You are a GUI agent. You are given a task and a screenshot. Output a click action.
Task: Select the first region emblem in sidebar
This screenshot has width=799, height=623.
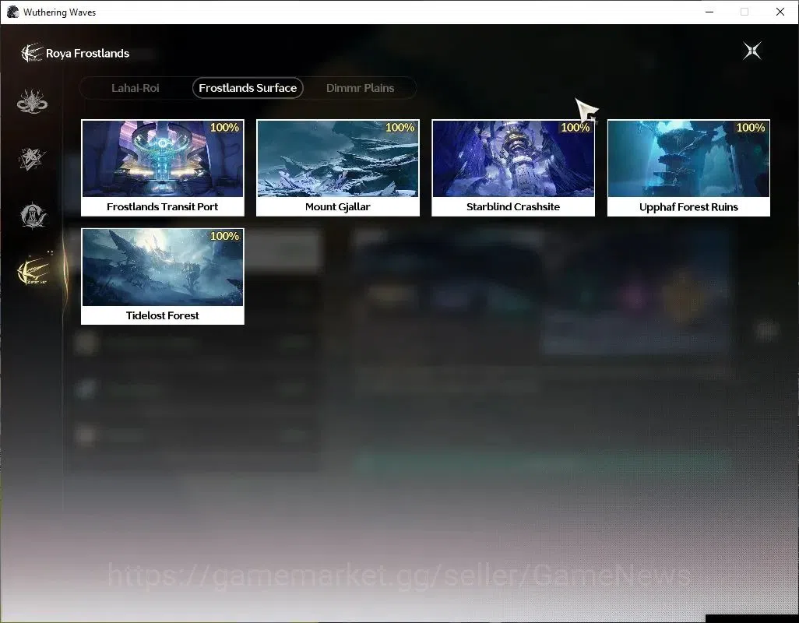click(32, 101)
